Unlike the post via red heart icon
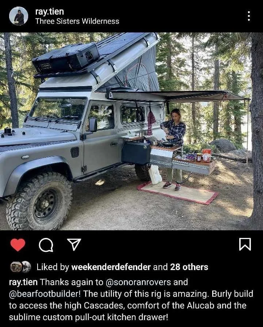Screen dimensions: 263x327 click(18, 245)
